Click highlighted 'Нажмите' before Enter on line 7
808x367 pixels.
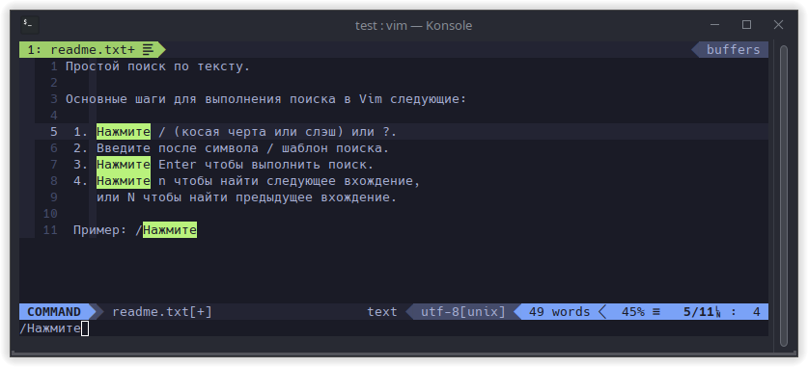(124, 165)
